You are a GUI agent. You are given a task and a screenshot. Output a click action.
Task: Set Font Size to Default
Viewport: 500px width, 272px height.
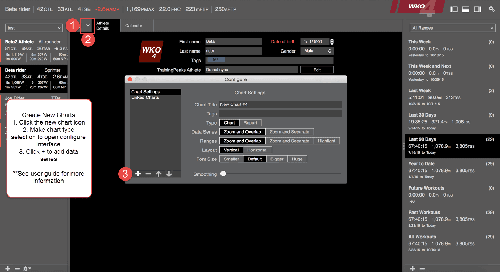255,159
